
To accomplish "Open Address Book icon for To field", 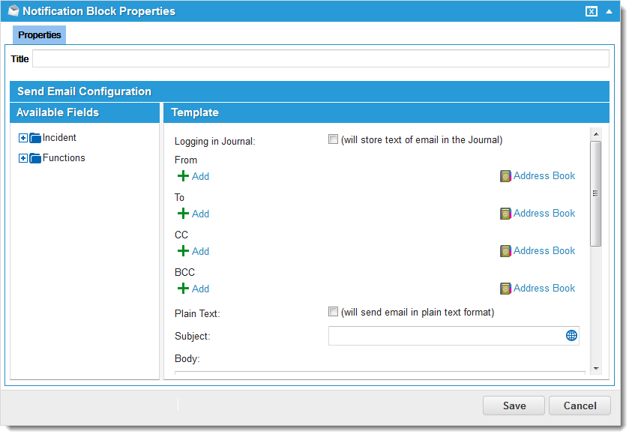I will (505, 214).
